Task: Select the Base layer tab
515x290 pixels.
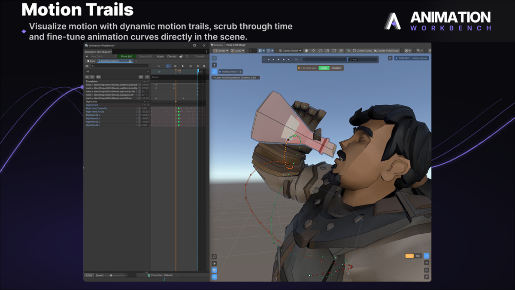Action: pyautogui.click(x=91, y=61)
